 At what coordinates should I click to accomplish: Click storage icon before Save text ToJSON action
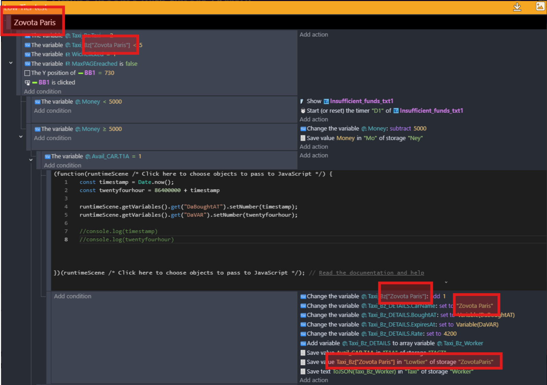[303, 372]
